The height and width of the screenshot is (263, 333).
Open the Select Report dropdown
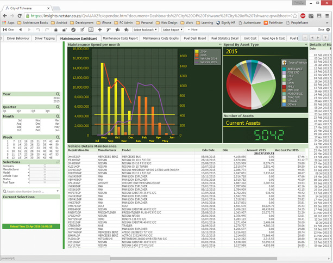click(172, 29)
